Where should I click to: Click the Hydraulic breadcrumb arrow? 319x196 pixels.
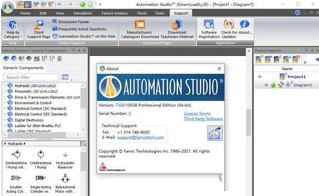[x=24, y=144]
